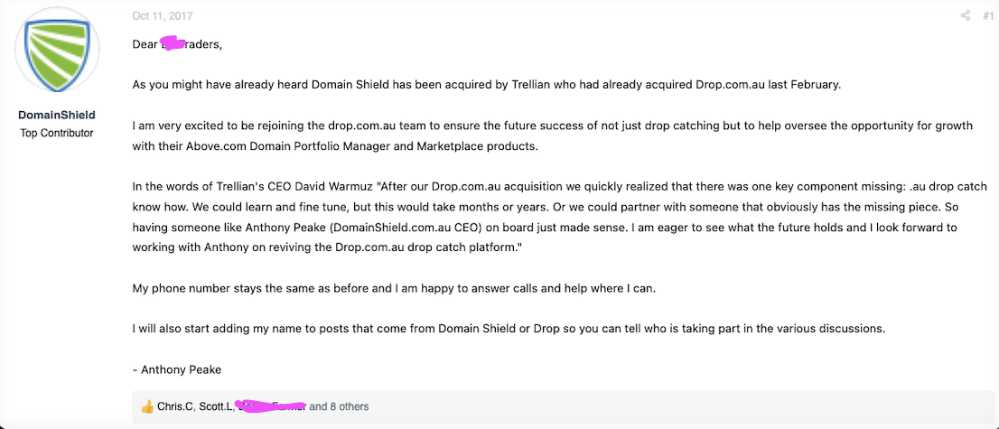The image size is (999, 429).
Task: Click the '- Anthony Peake' signature line
Action: (x=177, y=369)
